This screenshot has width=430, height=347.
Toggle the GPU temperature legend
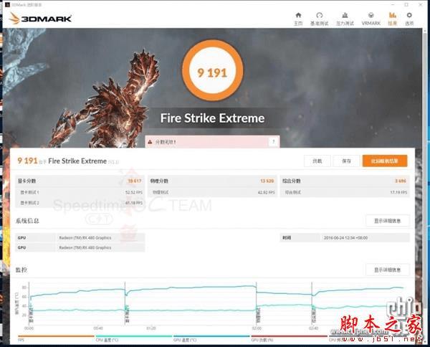(x=211, y=338)
